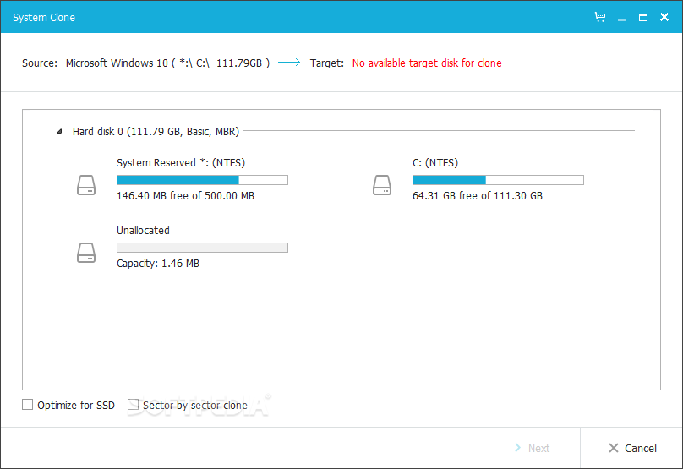Click the Unallocated capacity bar

(202, 248)
